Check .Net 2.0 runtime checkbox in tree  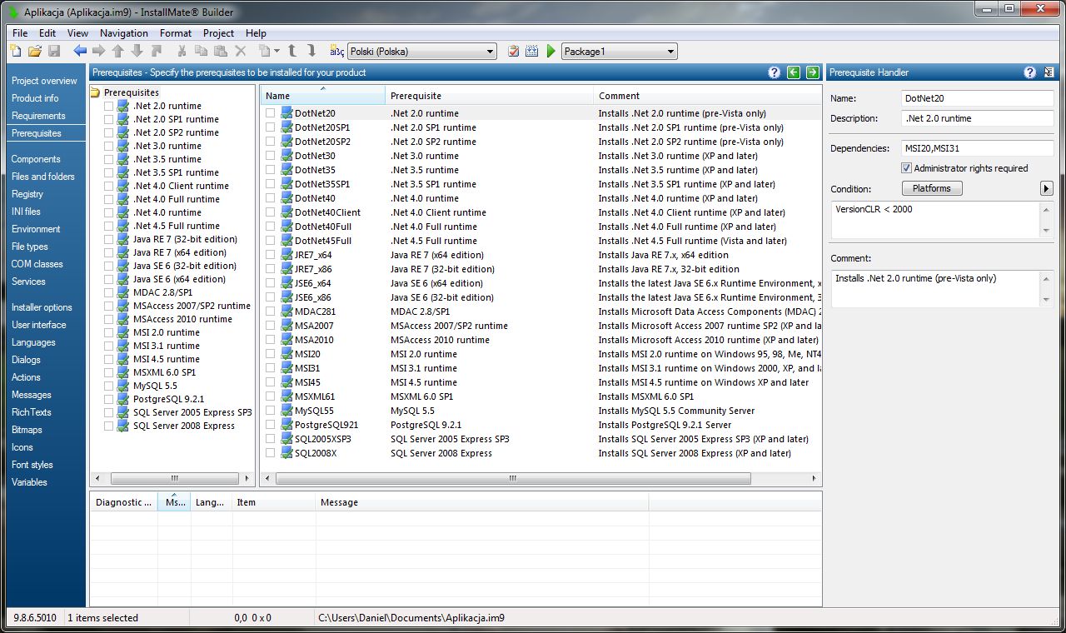coord(108,106)
